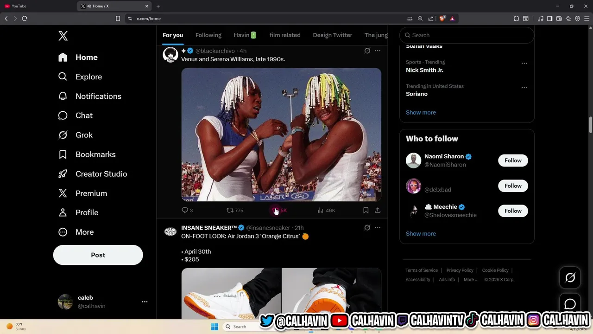Click the Brave VPN shield icon
This screenshot has height=334, width=593.
578,19
